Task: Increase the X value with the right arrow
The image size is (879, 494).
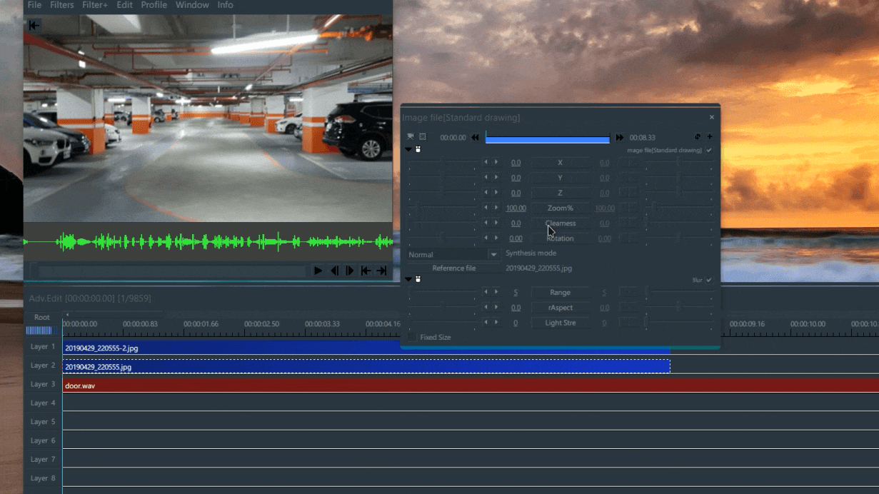Action: (496, 163)
